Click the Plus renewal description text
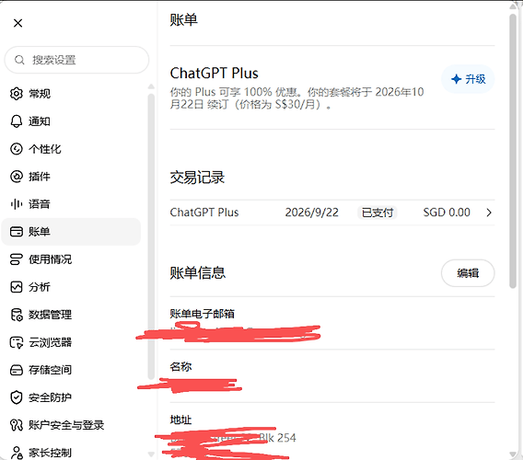 [x=296, y=98]
